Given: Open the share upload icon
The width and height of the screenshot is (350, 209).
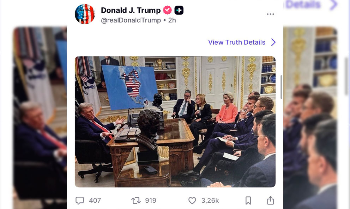Looking at the screenshot, I should (x=270, y=200).
